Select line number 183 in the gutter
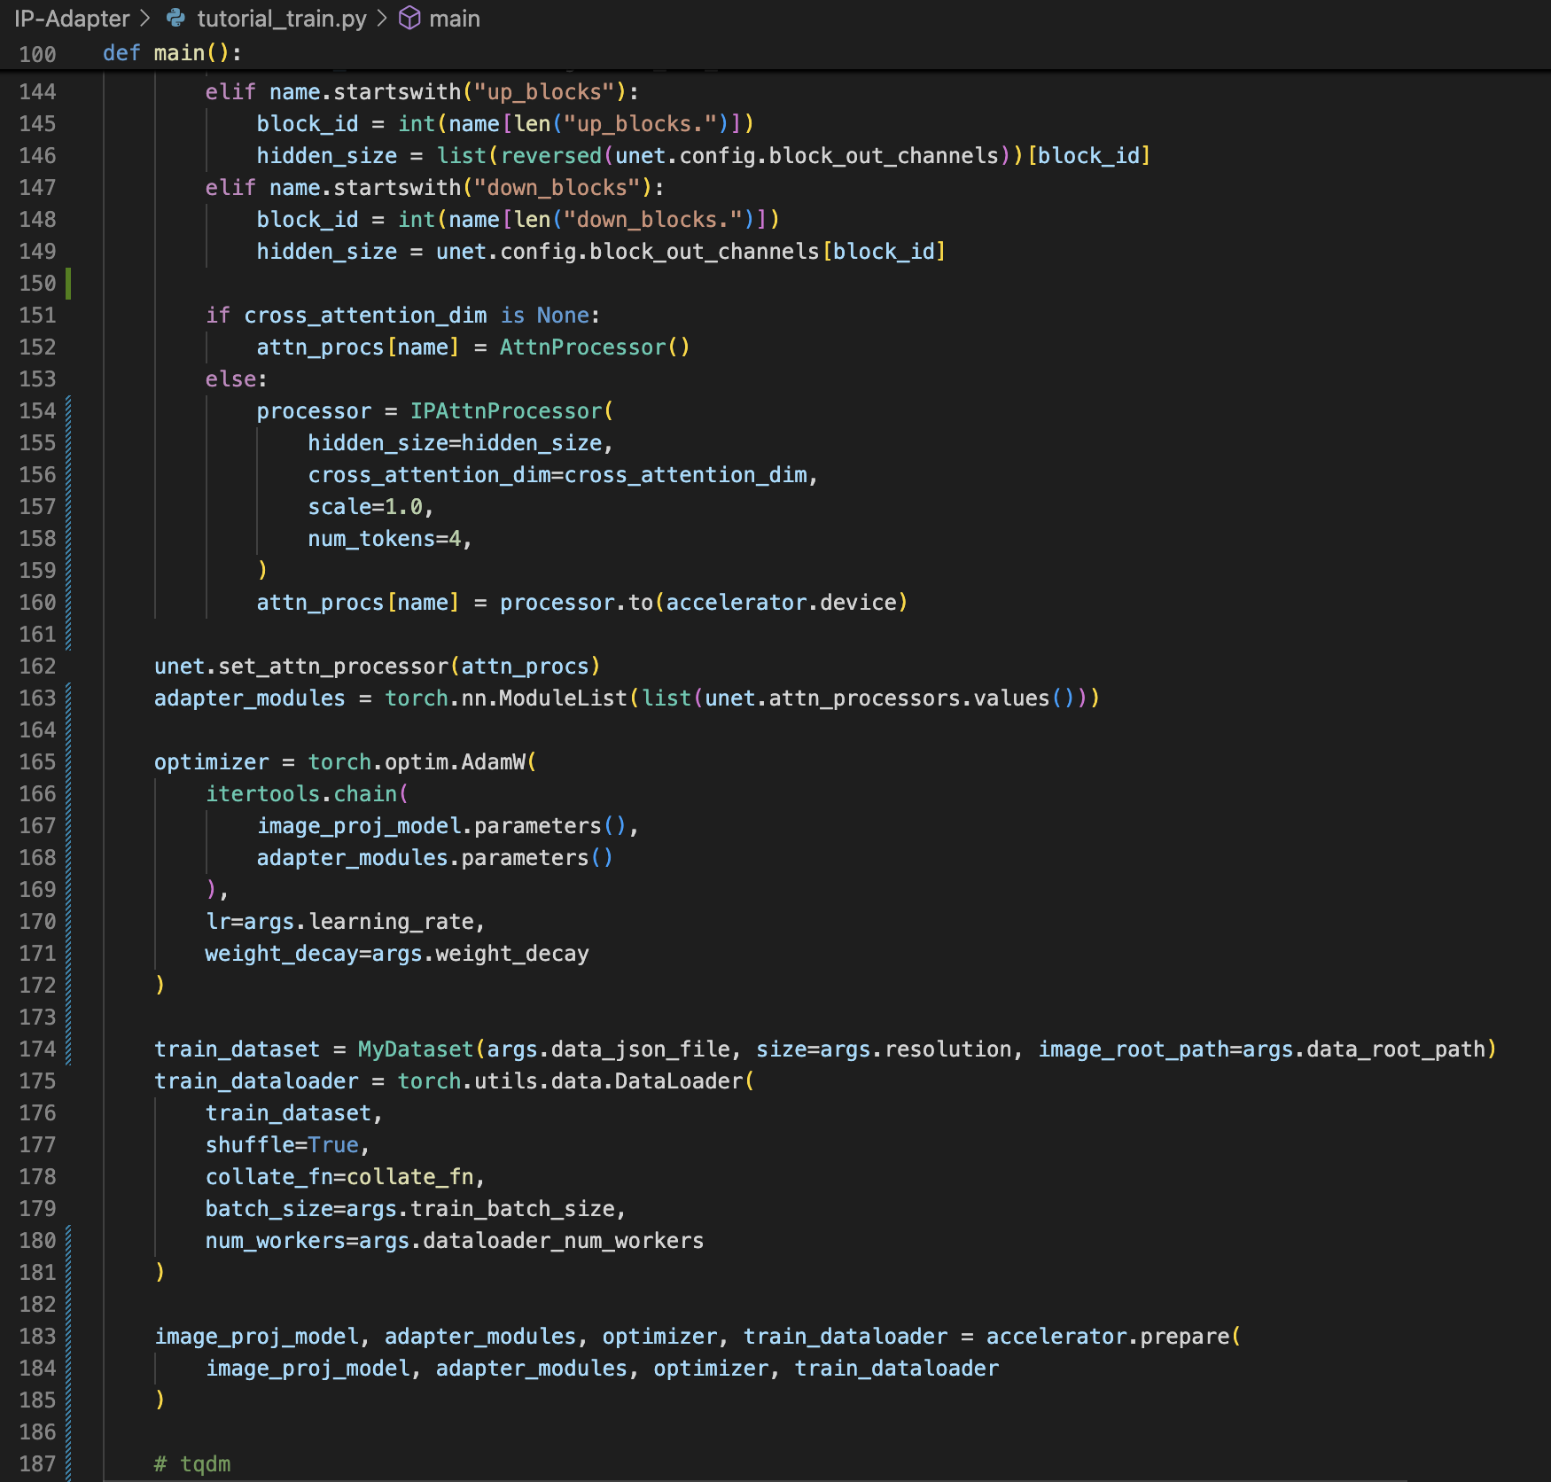Image resolution: width=1551 pixels, height=1482 pixels. tap(37, 1337)
